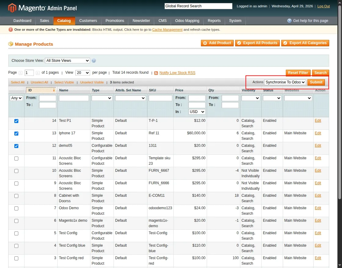The width and height of the screenshot is (342, 268).
Task: Open the Reports menu
Action: pyautogui.click(x=214, y=21)
